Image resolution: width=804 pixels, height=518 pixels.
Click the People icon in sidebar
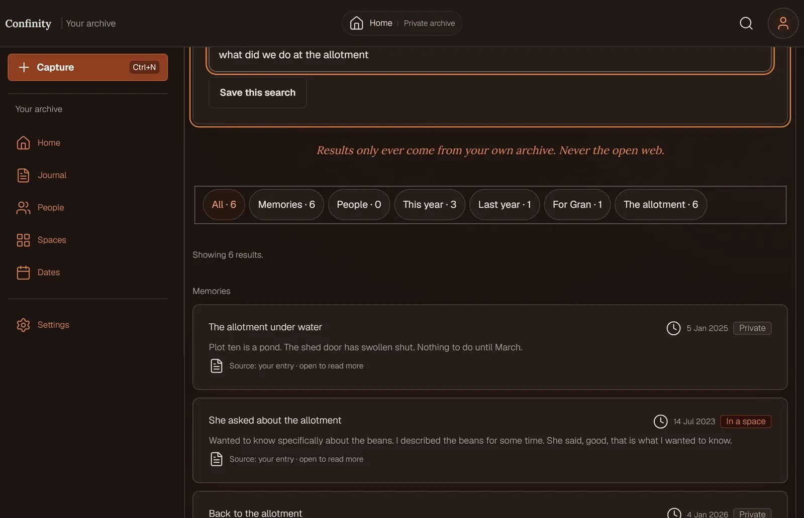point(23,207)
